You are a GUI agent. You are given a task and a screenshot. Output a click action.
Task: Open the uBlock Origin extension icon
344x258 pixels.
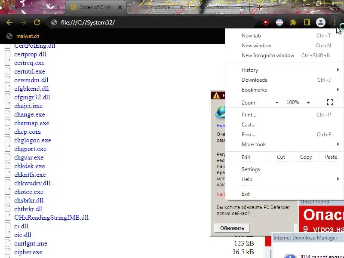point(265,22)
